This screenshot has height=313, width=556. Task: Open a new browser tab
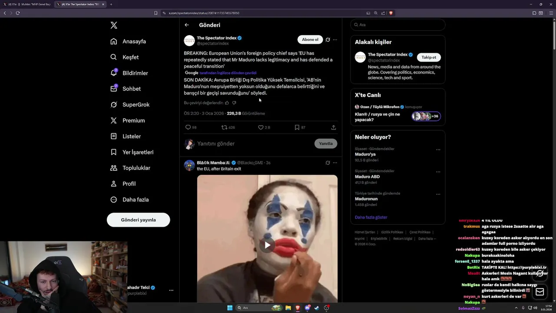click(111, 4)
